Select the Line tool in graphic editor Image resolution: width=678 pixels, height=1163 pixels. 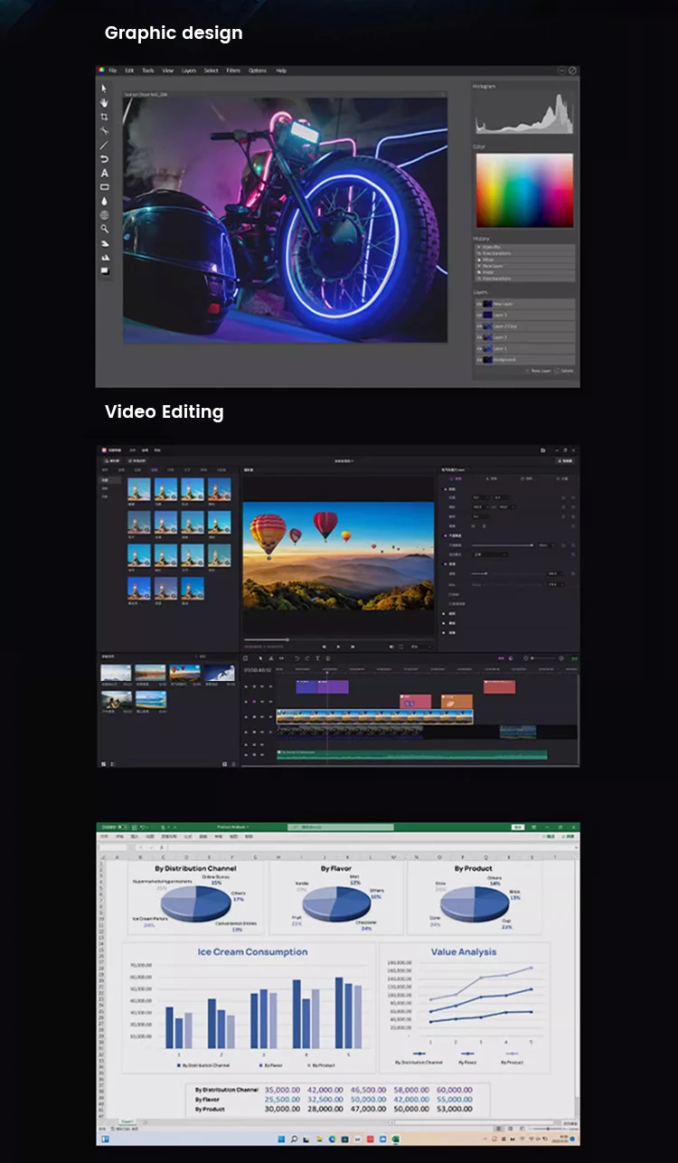pos(104,145)
